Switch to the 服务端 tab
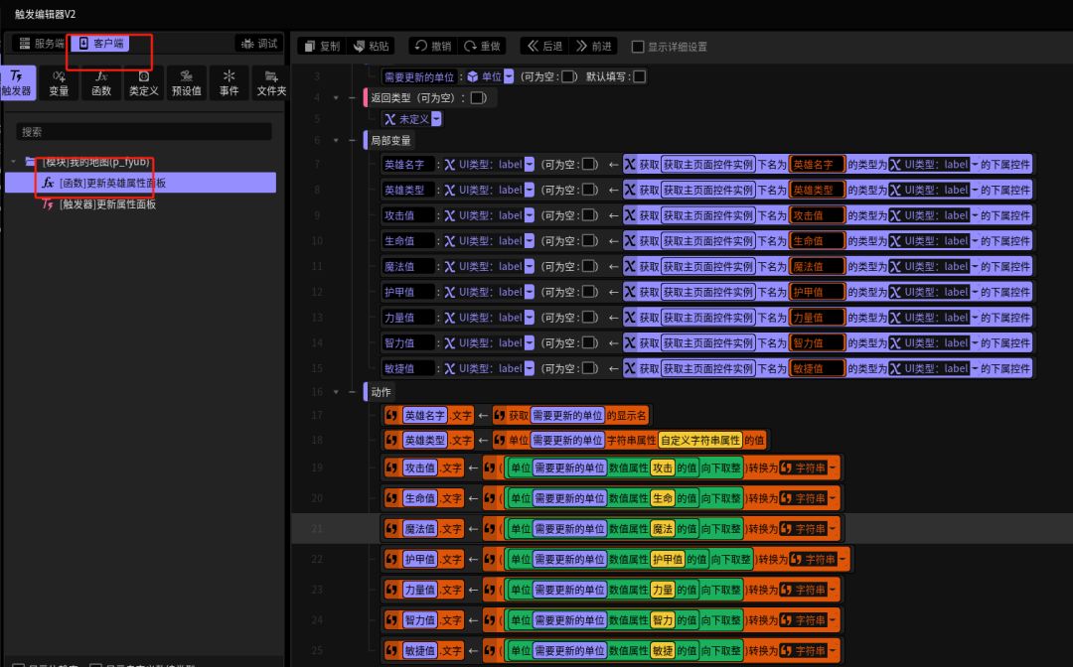Screen dimensions: 1073x667 tap(42, 44)
